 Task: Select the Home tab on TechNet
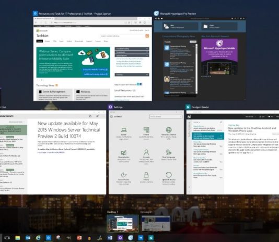coord(40,41)
